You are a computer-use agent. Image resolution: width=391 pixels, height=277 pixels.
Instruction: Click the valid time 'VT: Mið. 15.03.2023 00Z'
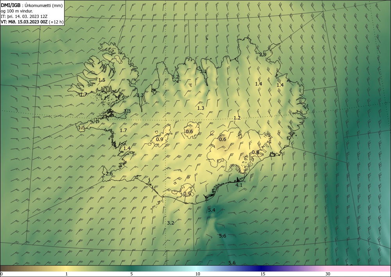coord(25,22)
